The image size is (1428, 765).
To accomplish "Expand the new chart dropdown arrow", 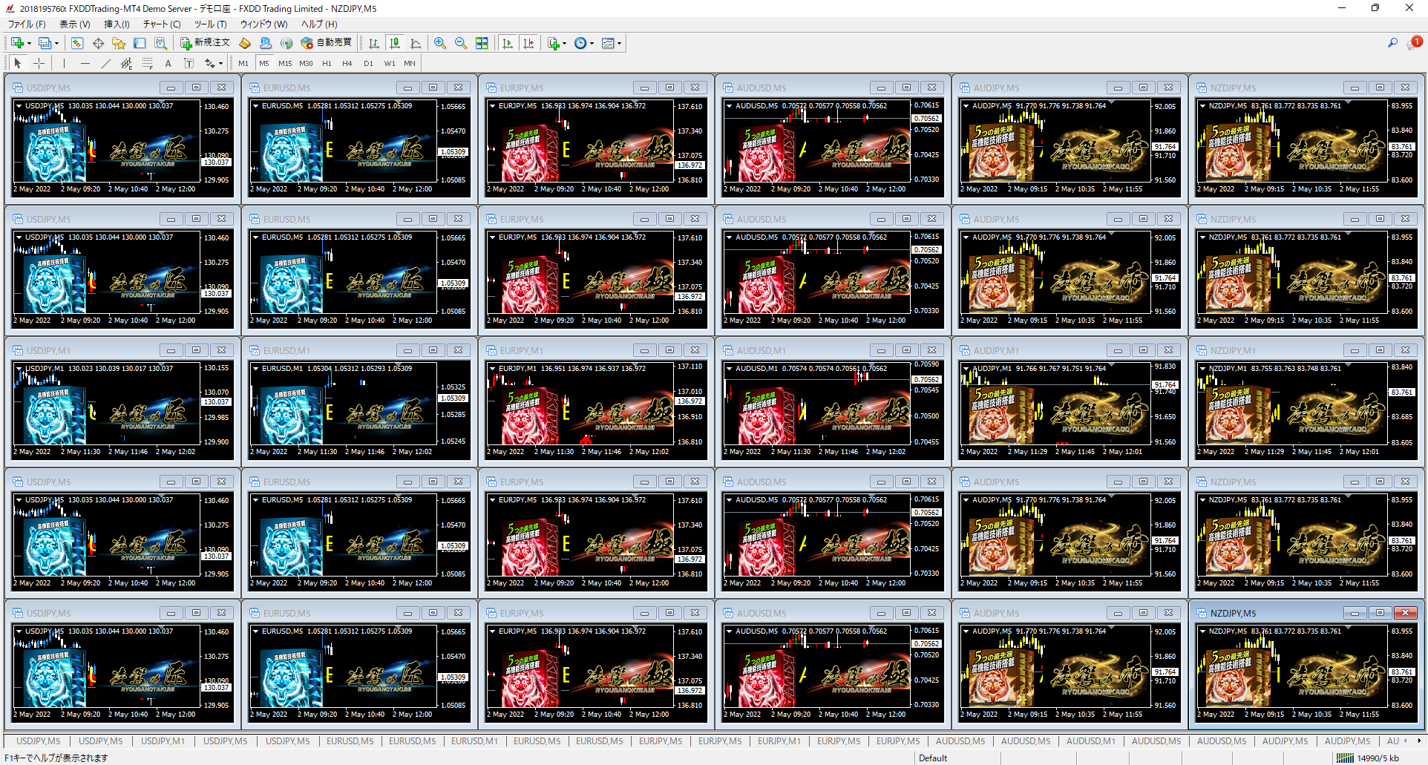I will (x=29, y=43).
